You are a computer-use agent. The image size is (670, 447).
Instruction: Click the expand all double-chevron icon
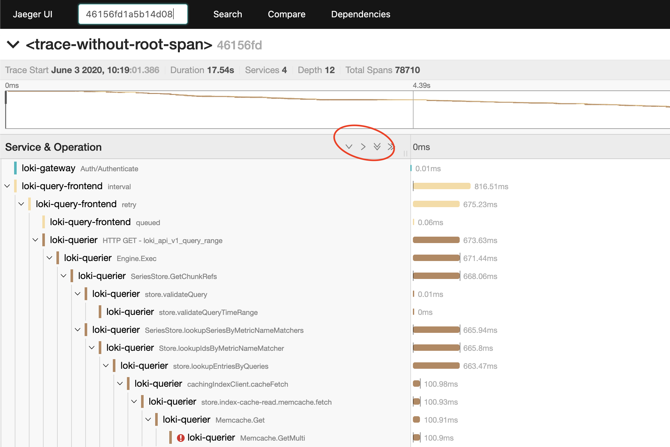coord(377,147)
